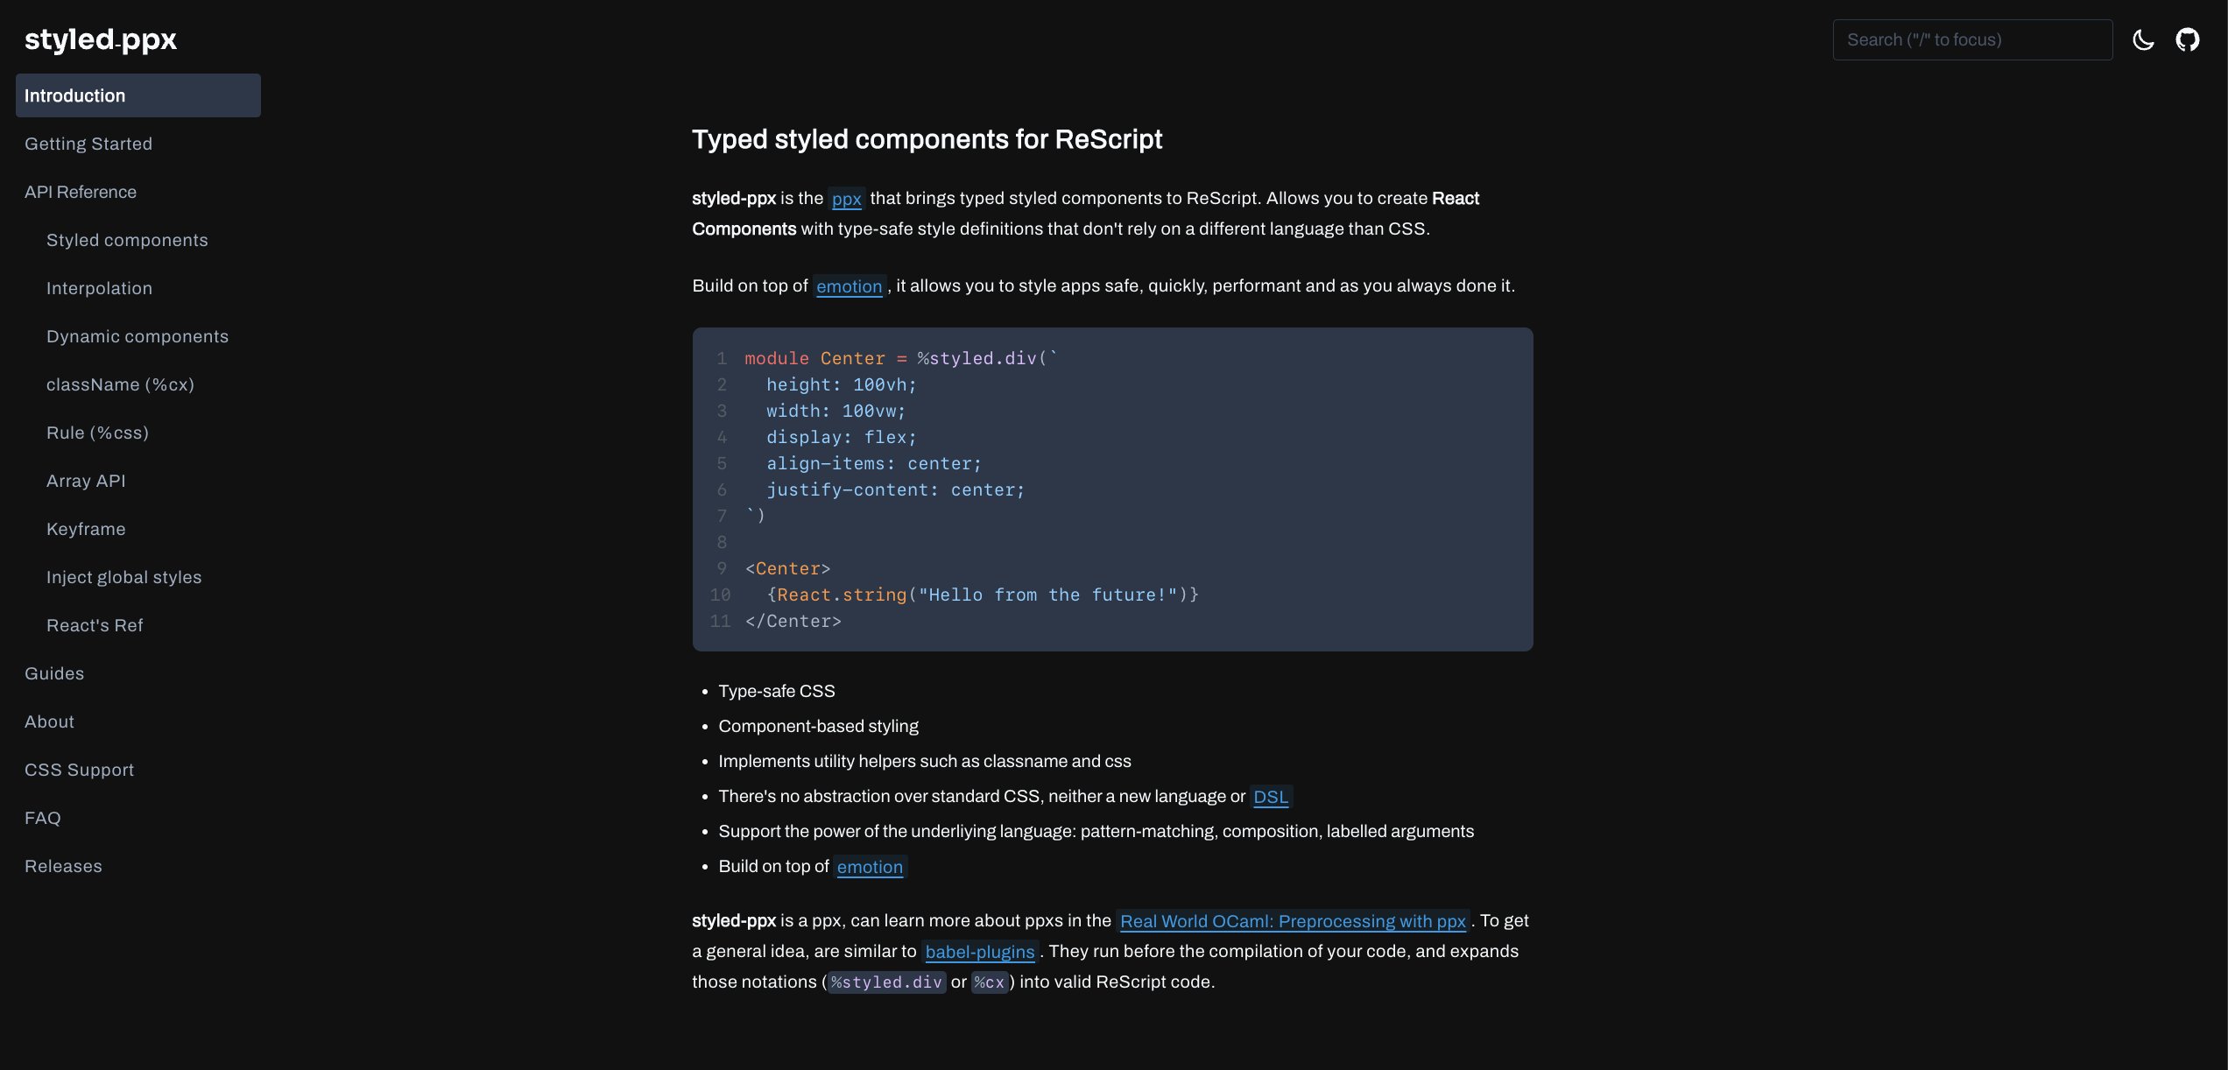
Task: Open className (%cx) reference
Action: click(120, 384)
